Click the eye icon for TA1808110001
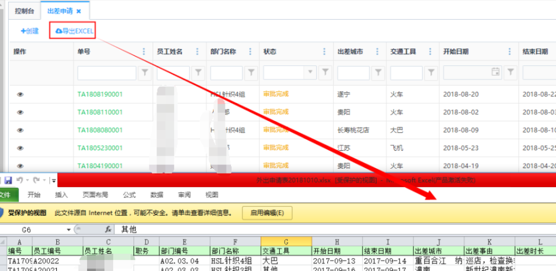 point(19,112)
